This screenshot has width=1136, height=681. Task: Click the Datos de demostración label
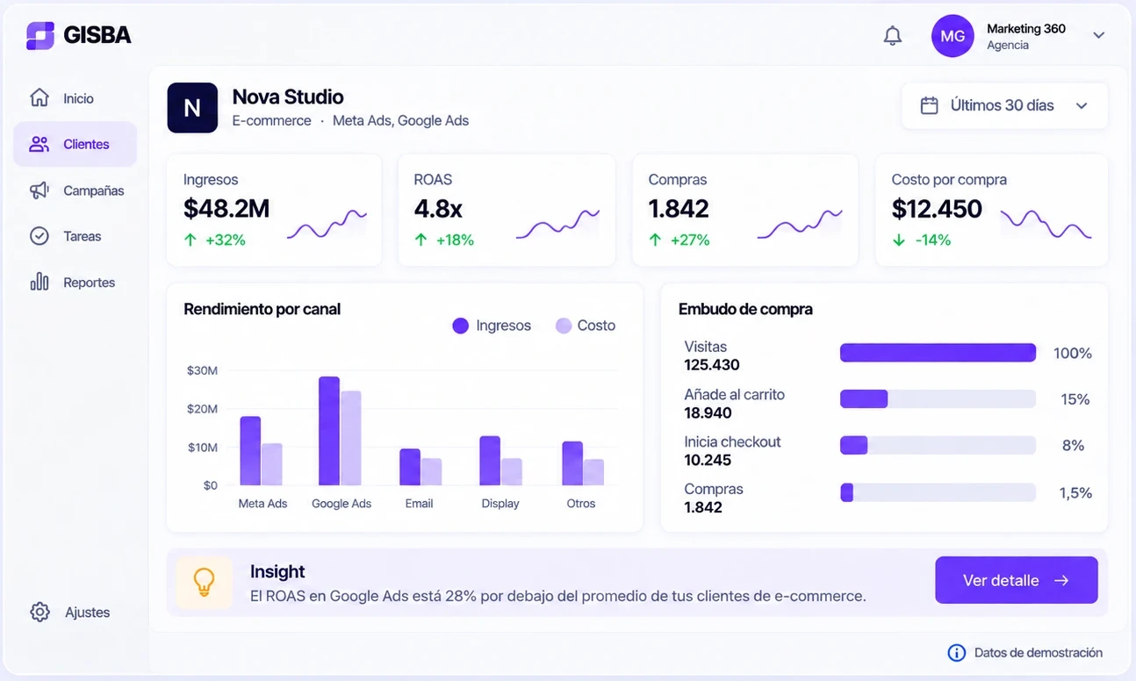(1039, 653)
